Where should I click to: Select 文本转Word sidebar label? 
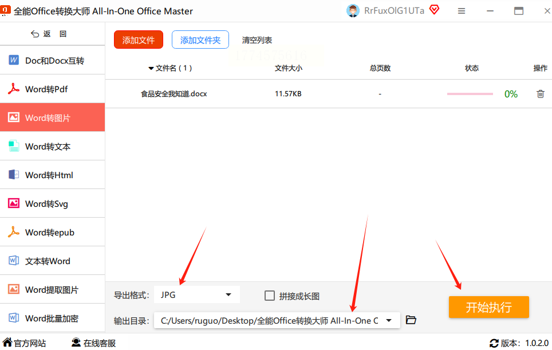pyautogui.click(x=48, y=261)
